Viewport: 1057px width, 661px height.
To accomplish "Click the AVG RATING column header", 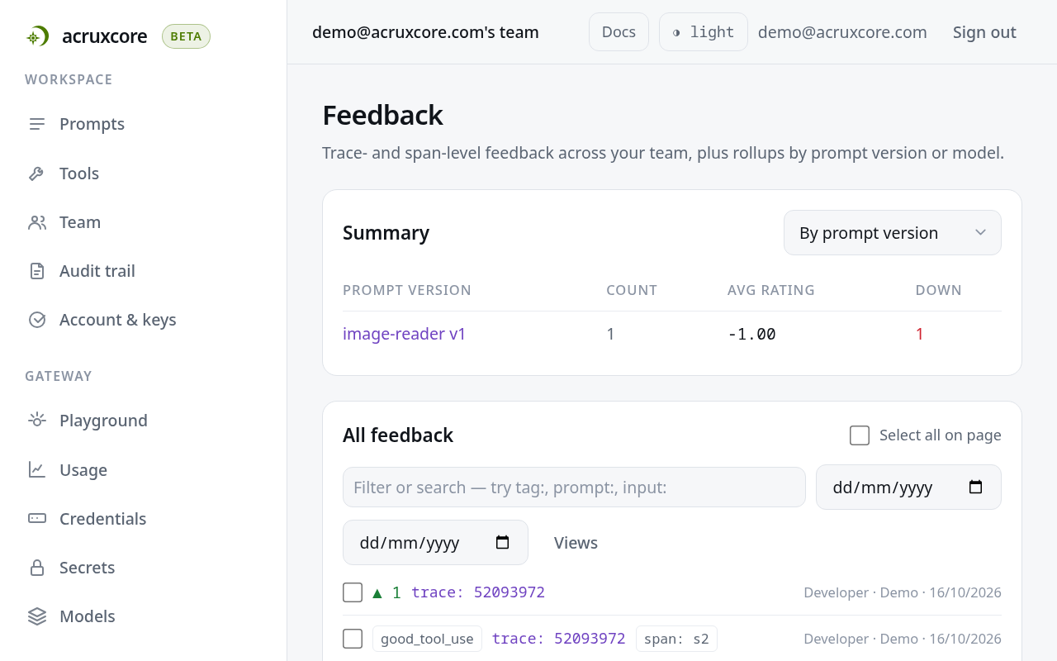I will [771, 290].
